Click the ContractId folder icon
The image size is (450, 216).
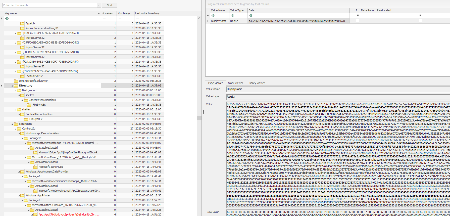(x=19, y=128)
